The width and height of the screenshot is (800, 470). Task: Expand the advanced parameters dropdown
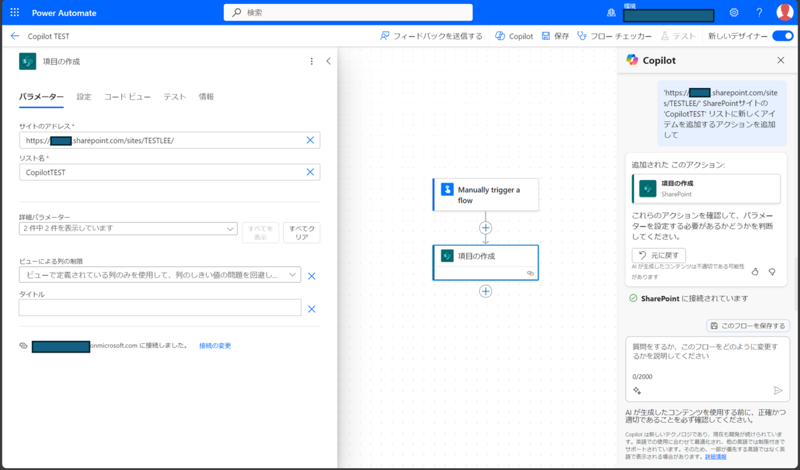click(x=129, y=228)
